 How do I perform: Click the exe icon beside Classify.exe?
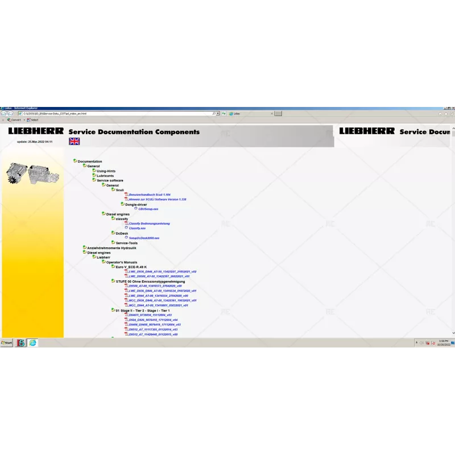(x=126, y=227)
